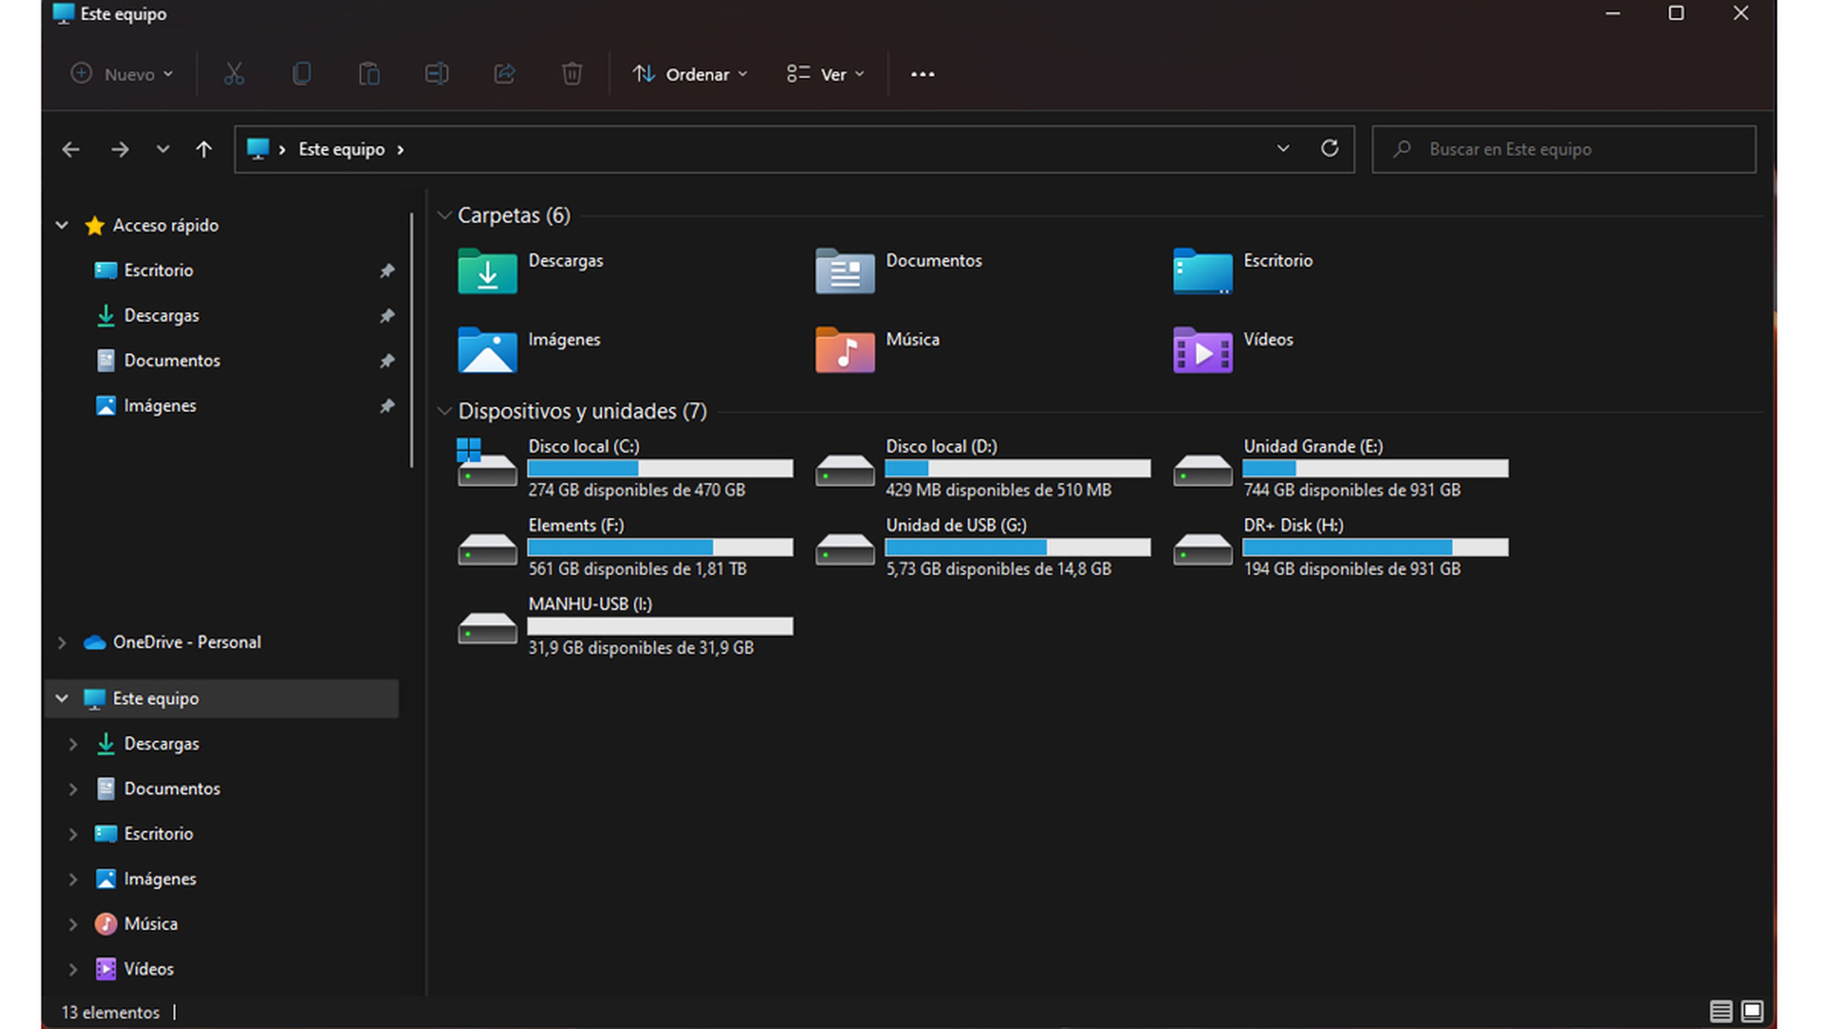Click the 13 elementos status bar text

pyautogui.click(x=110, y=1012)
